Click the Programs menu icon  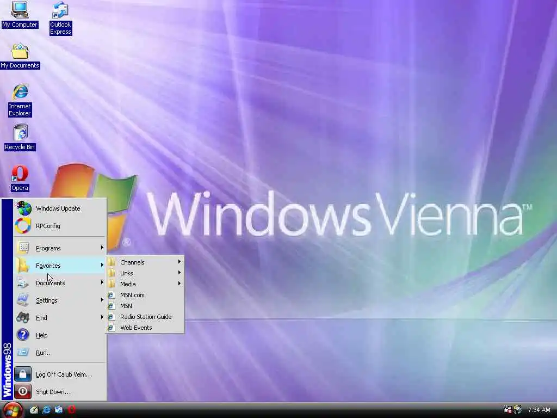pyautogui.click(x=23, y=248)
